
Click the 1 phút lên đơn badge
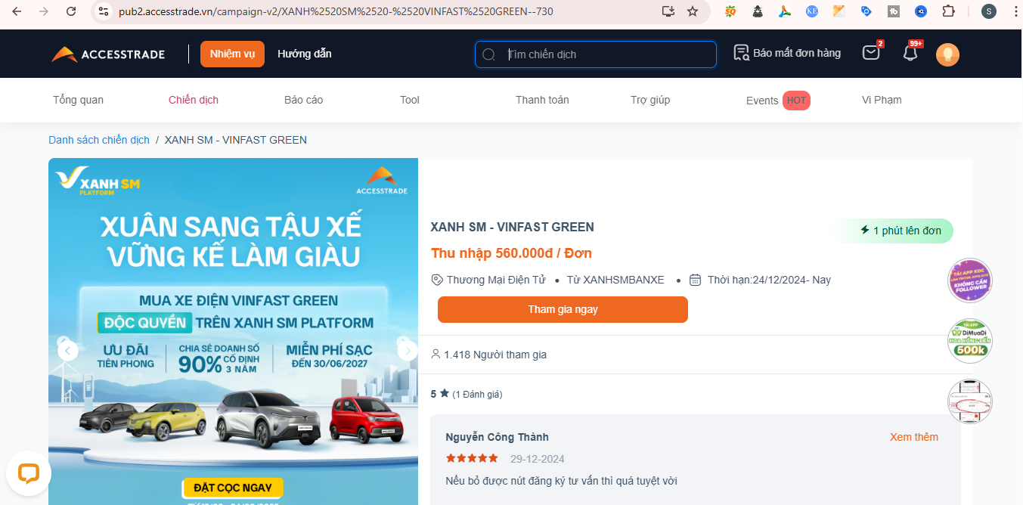[x=892, y=231]
